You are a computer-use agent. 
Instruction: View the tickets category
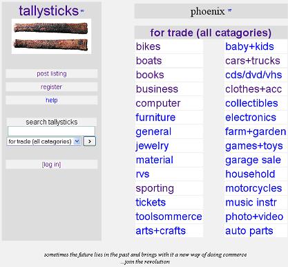[x=151, y=203]
